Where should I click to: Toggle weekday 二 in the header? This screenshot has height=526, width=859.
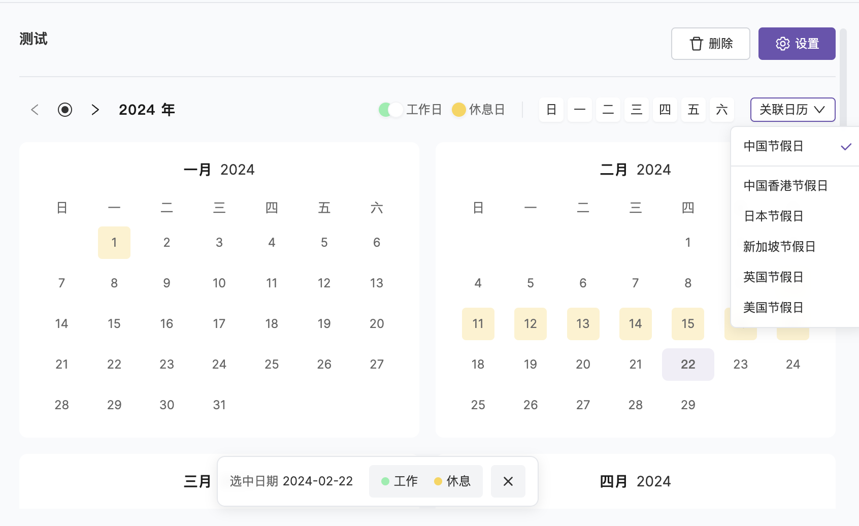[x=608, y=110]
